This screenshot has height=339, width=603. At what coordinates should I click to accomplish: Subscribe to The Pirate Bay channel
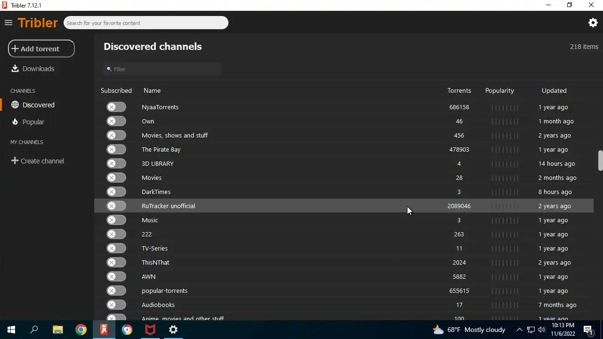116,149
